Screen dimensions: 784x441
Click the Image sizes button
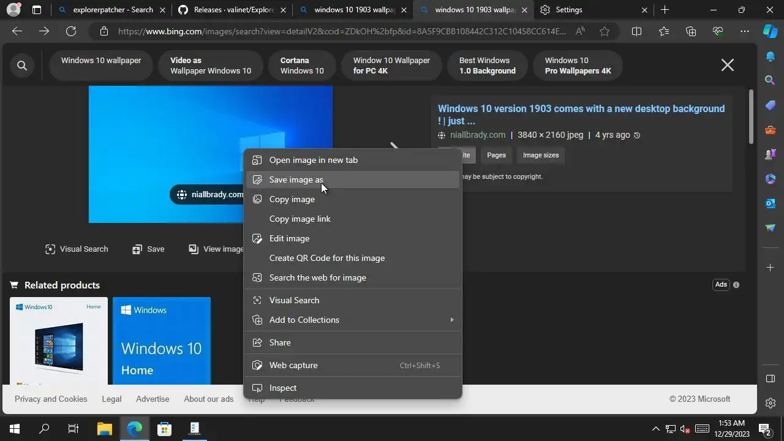(541, 155)
